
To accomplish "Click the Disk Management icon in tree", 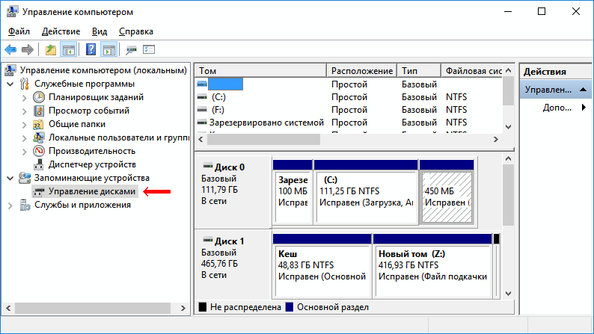I will point(38,192).
